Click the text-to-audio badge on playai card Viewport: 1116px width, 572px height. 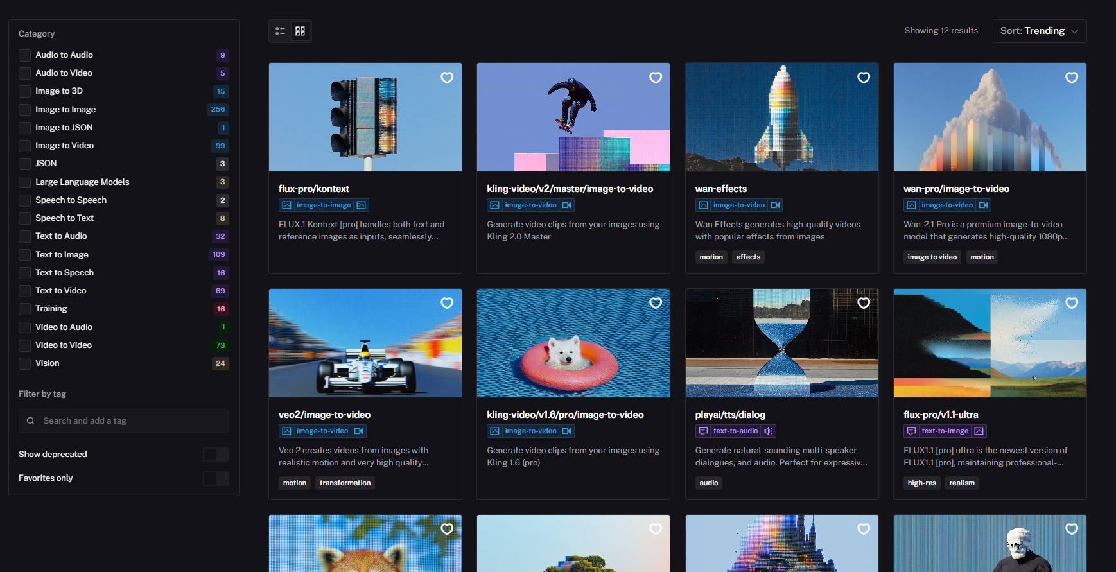click(x=735, y=431)
